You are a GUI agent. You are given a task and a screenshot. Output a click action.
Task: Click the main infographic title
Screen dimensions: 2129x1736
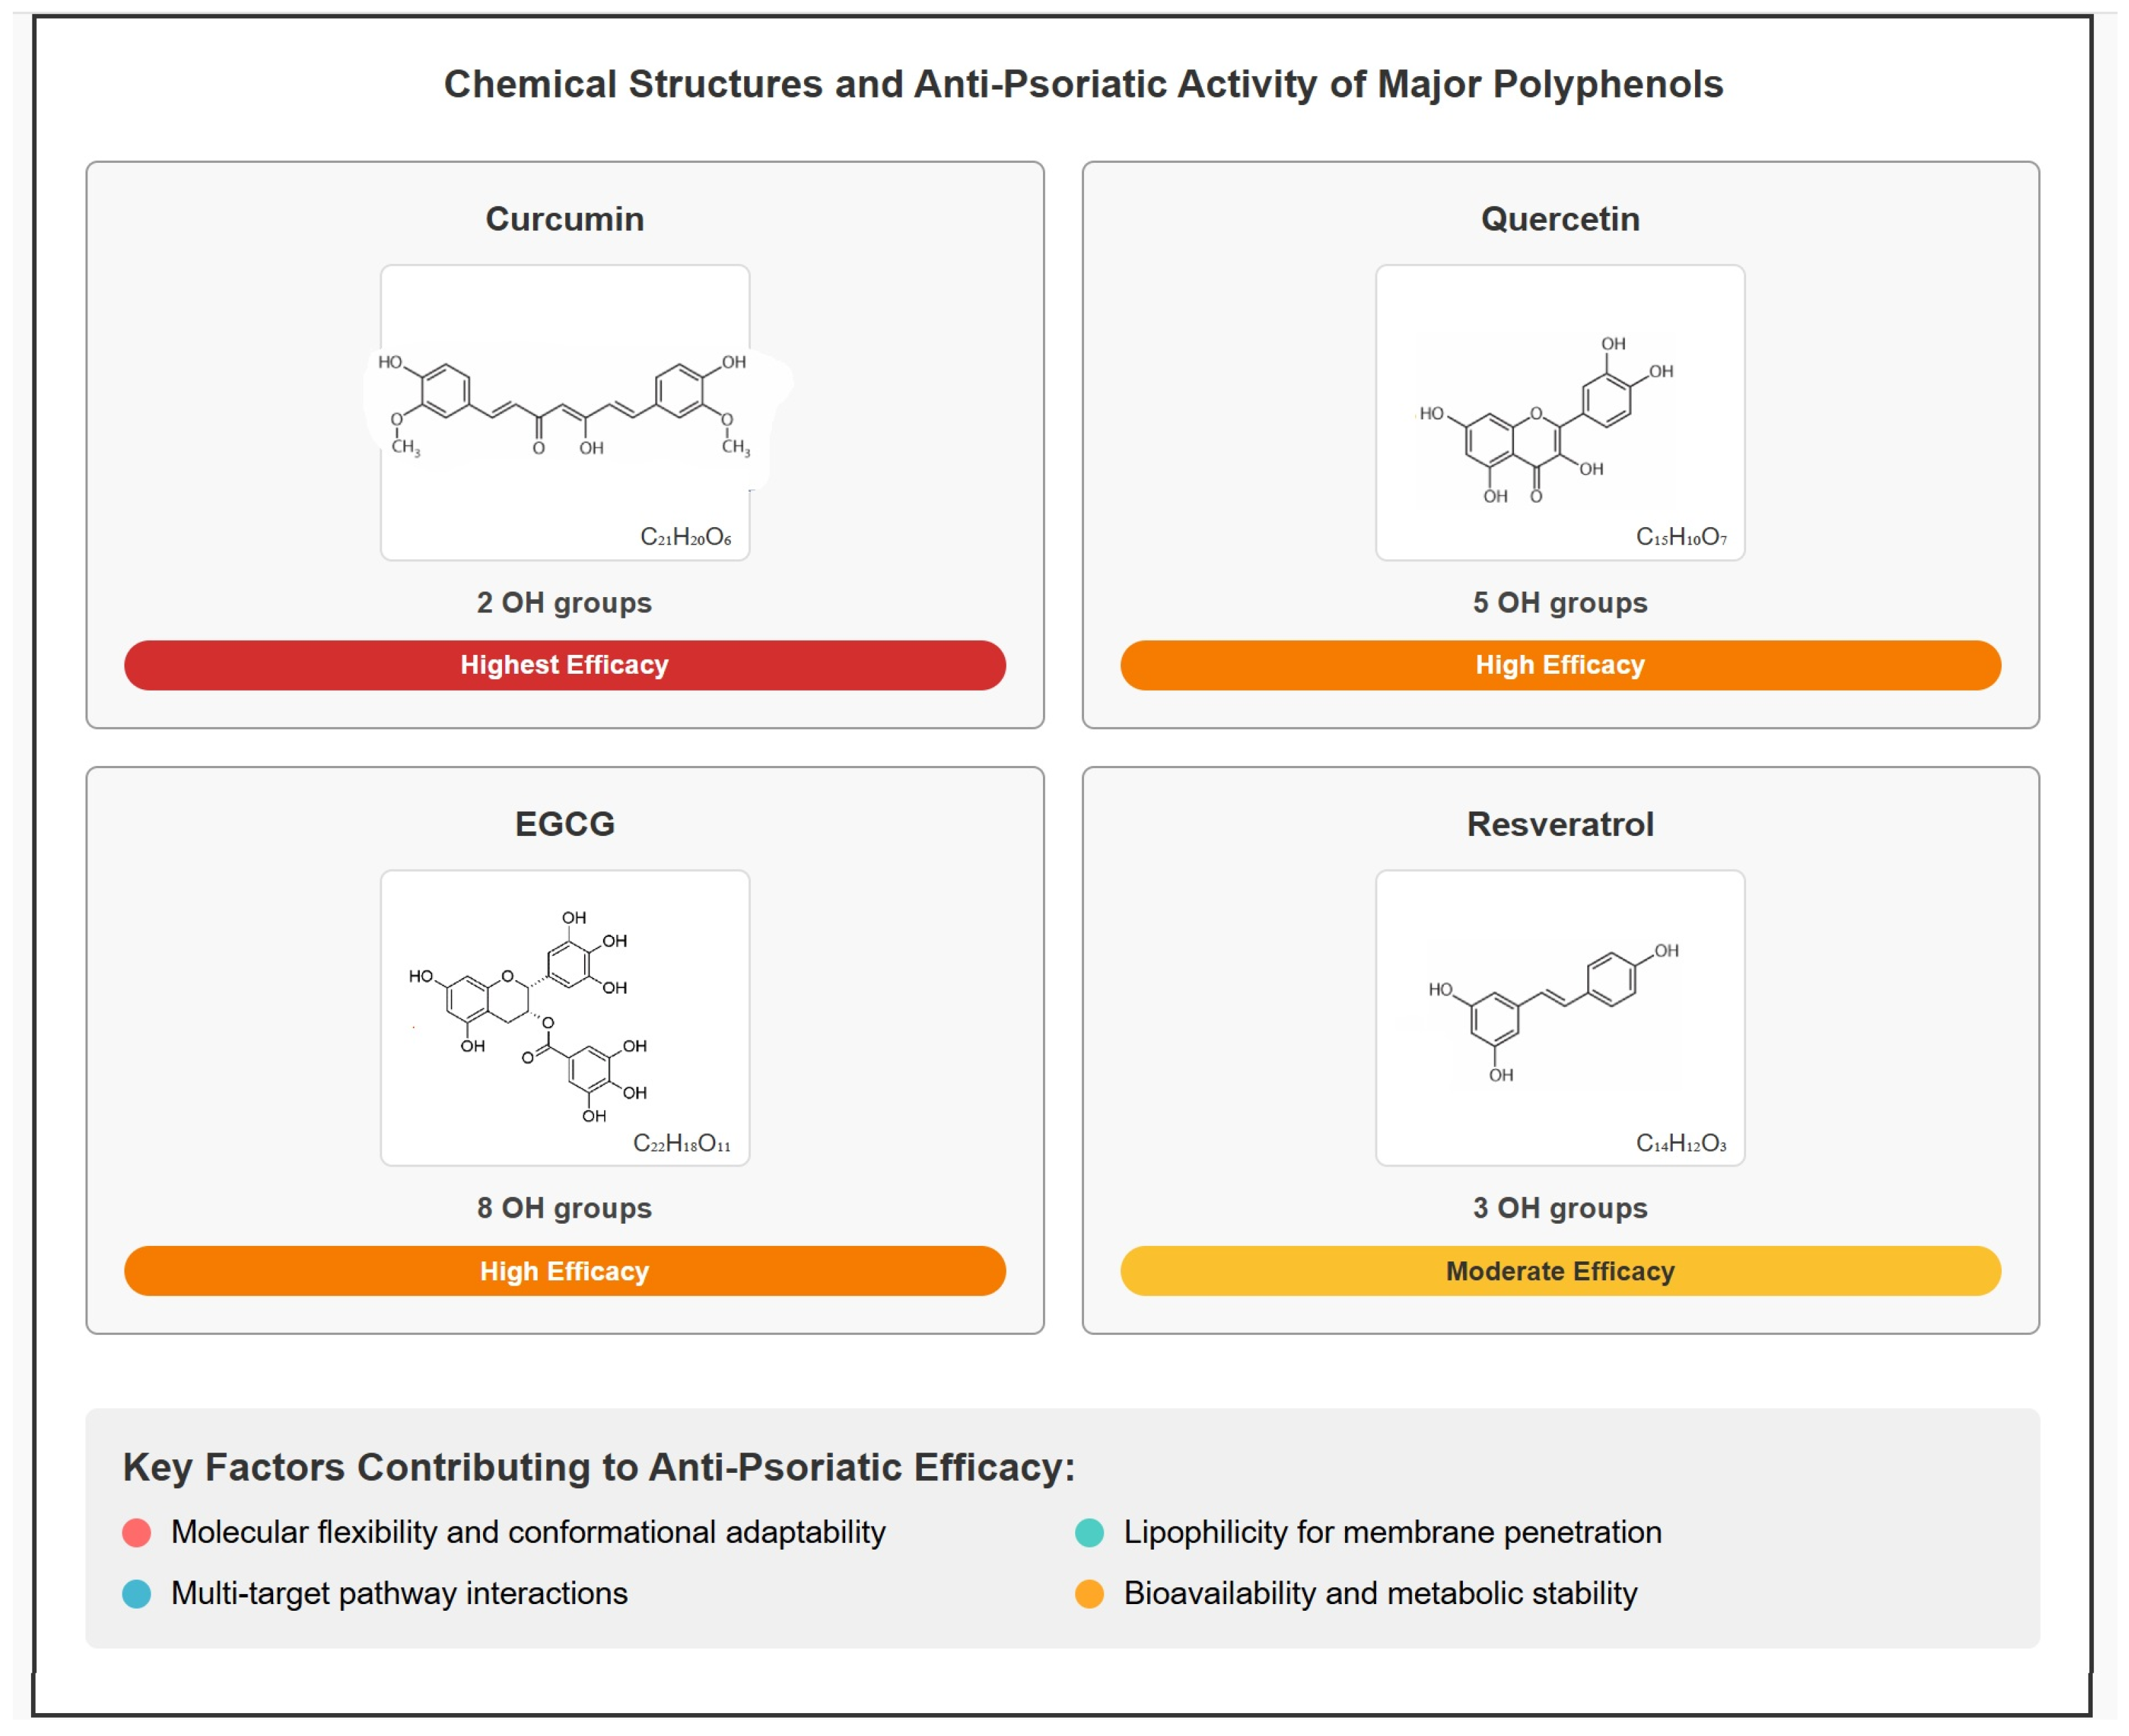coord(1083,84)
